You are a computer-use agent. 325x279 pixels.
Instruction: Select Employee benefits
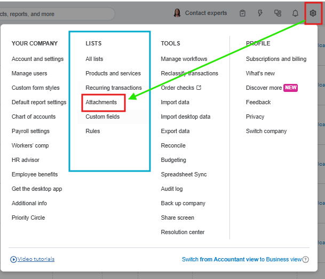[35, 174]
